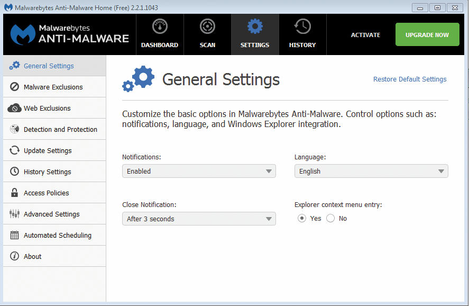Click the 'Explorer context menu entry:' label
This screenshot has height=306, width=469.
click(338, 204)
